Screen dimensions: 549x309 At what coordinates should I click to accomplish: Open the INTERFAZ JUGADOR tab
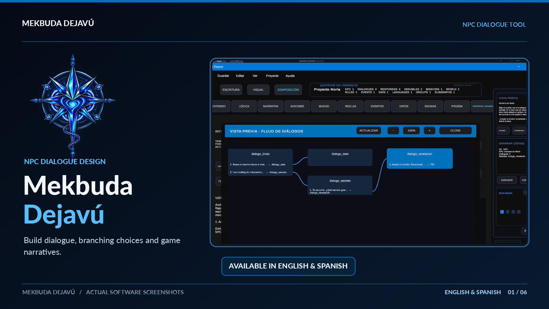[482, 106]
